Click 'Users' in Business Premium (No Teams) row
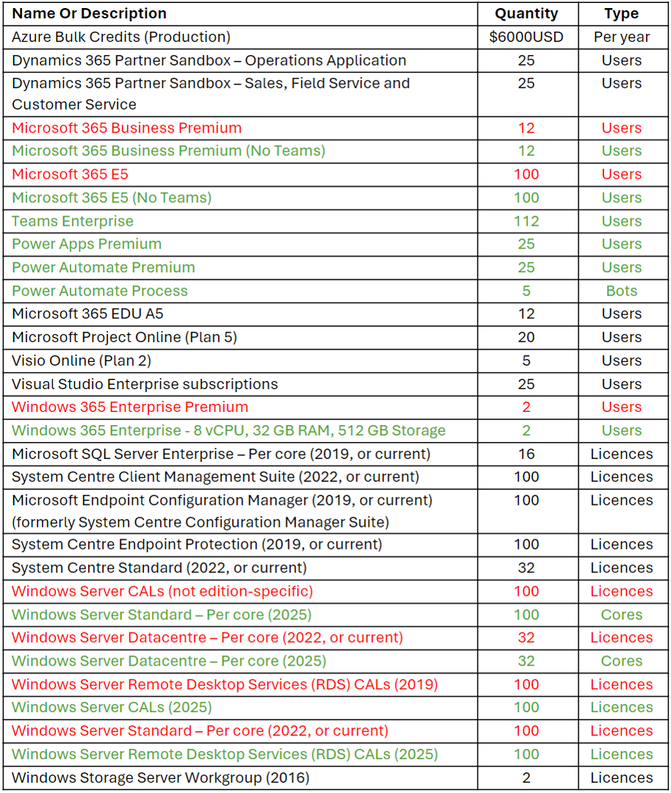Image resolution: width=671 pixels, height=793 pixels. point(622,151)
